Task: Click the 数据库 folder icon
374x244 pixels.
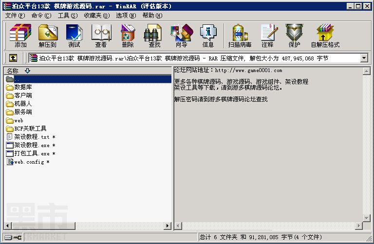Action: tap(10, 87)
